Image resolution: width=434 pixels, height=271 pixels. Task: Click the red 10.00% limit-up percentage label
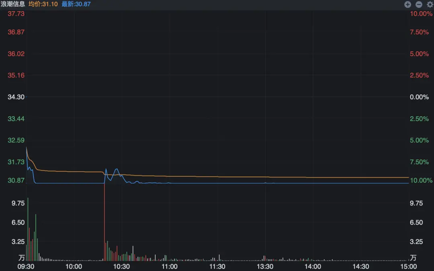tap(419, 14)
